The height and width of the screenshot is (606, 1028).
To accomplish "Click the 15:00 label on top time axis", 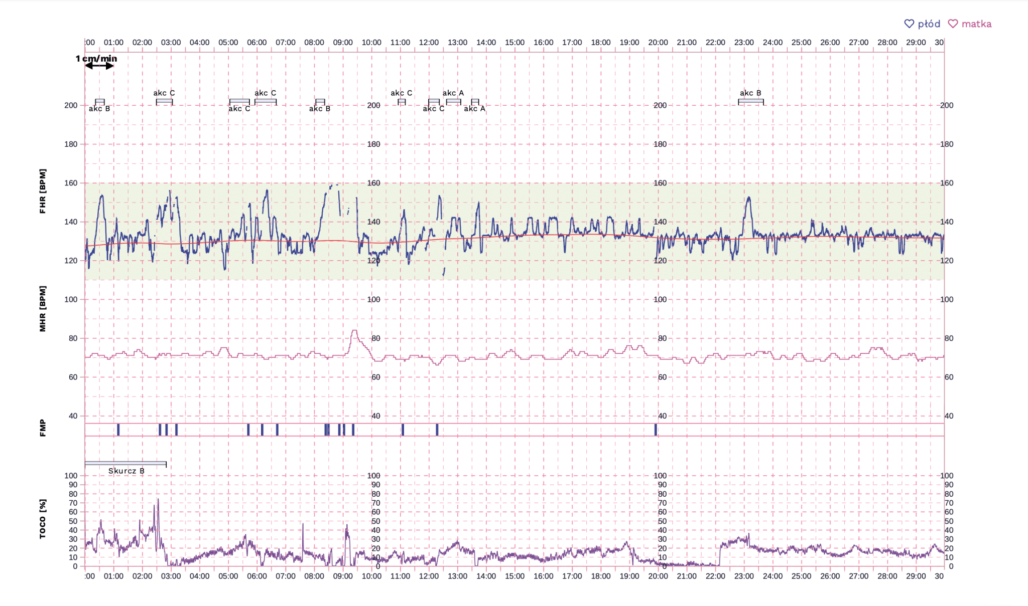I will 515,43.
